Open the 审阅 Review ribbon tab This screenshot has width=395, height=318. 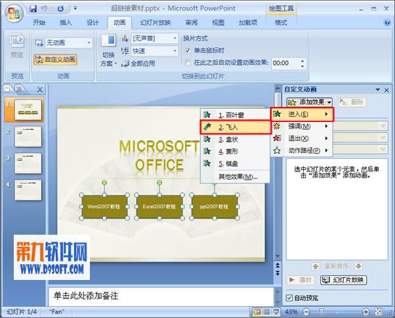coord(192,23)
